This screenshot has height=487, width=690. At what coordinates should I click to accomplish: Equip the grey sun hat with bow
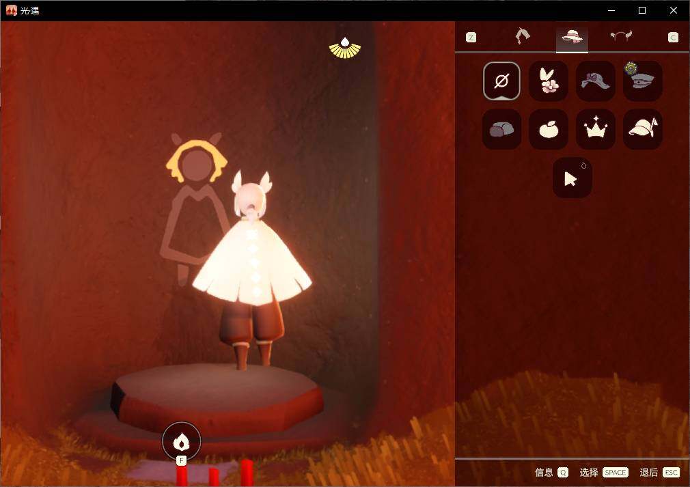click(x=596, y=81)
